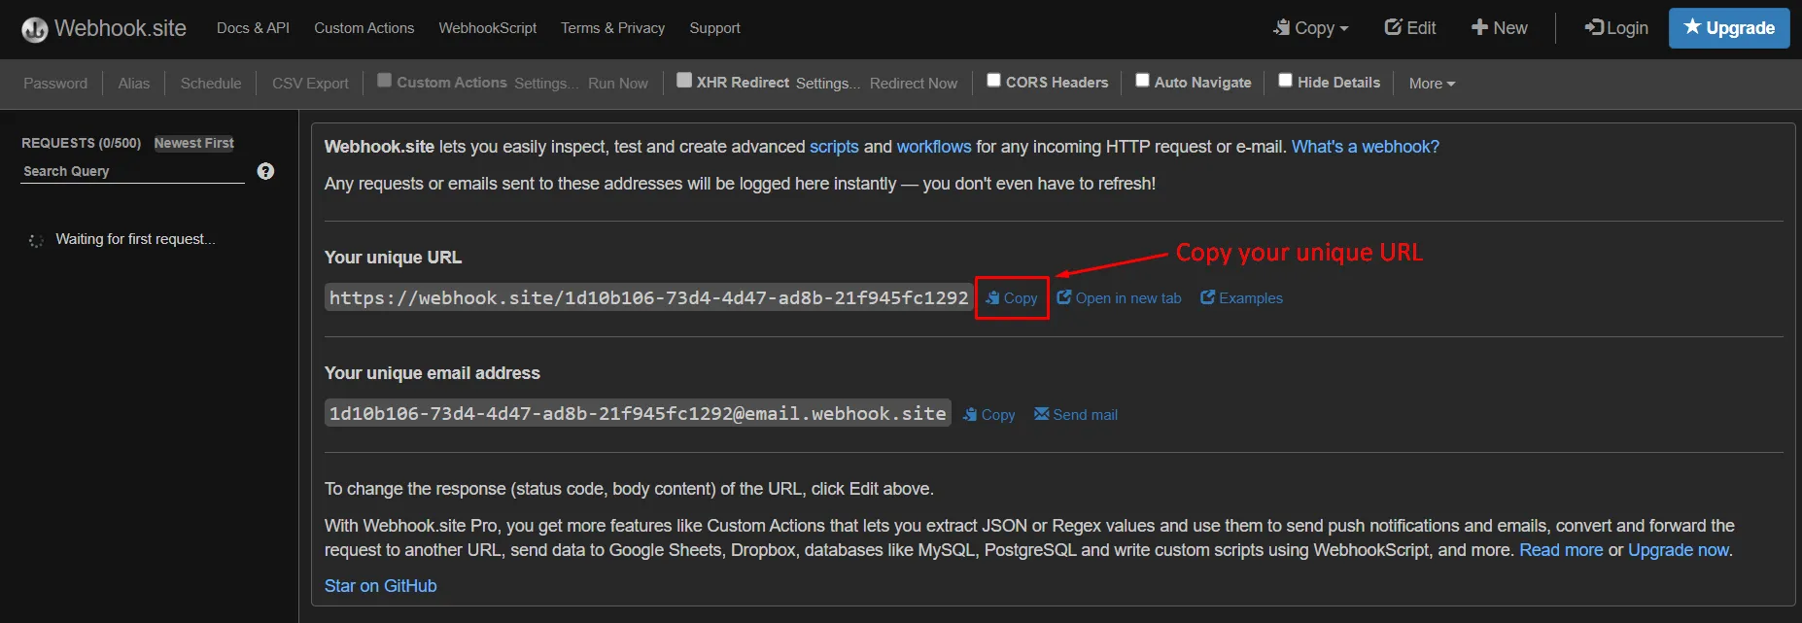Click the Webhook.site logo icon
Screen dimensions: 1802x623
(x=35, y=30)
